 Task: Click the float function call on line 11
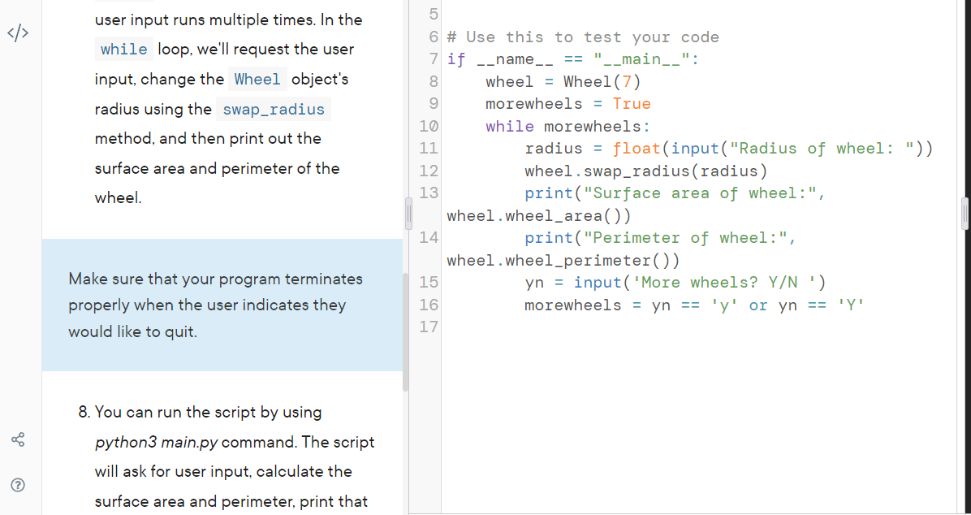coord(637,148)
